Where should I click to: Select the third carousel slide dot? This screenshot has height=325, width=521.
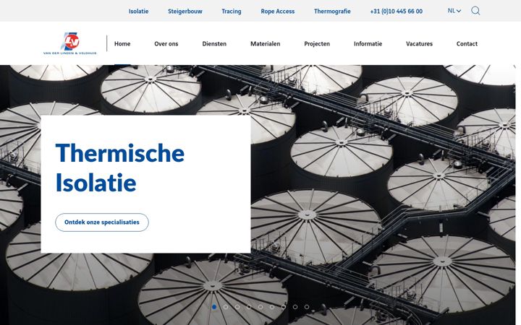tap(237, 307)
